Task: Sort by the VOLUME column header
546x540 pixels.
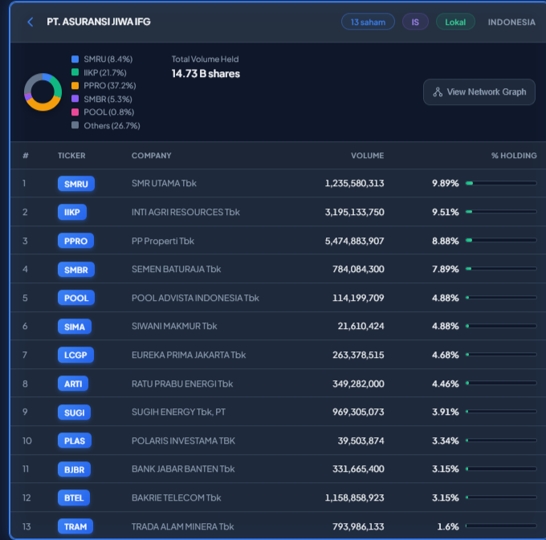Action: [367, 156]
